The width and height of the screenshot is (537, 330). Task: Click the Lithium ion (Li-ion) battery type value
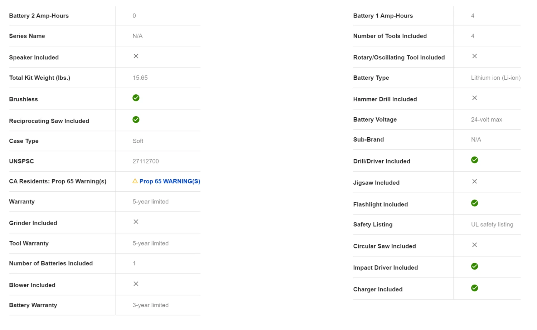click(495, 78)
